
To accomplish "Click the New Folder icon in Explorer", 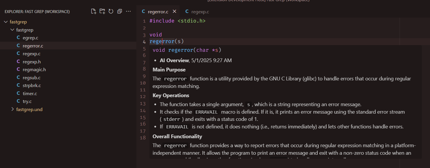I will (102, 12).
